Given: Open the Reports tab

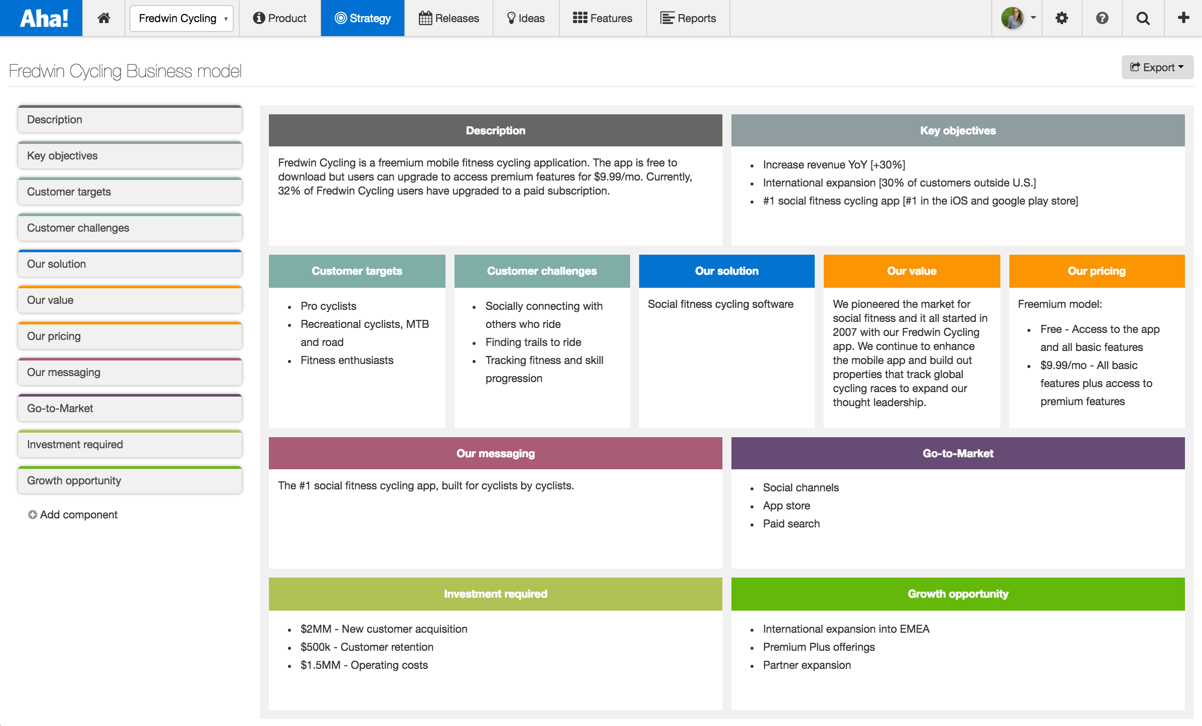Looking at the screenshot, I should click(688, 18).
